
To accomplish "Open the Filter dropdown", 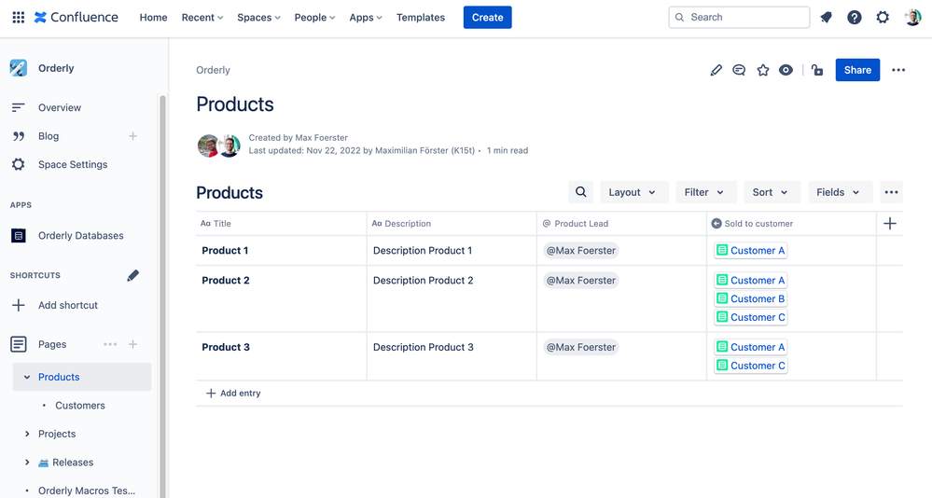I will click(x=705, y=192).
